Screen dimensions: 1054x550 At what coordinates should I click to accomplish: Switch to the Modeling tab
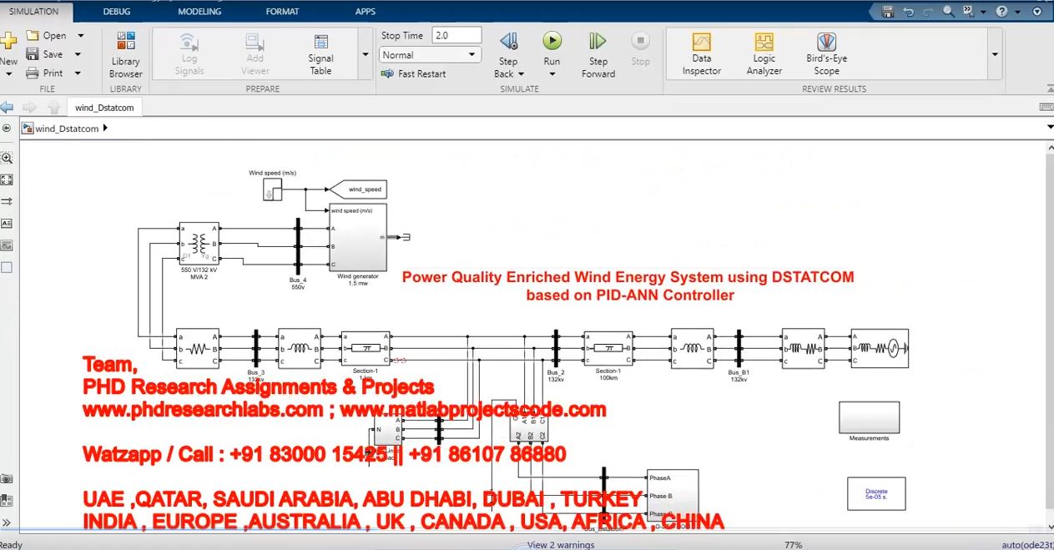[199, 12]
